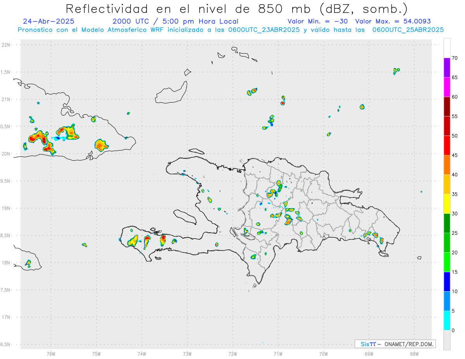Click the '68W' longitude axis label
This screenshot has width=465, height=359.
click(414, 354)
